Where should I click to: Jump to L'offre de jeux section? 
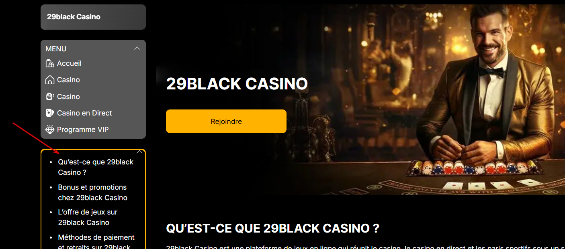click(88, 217)
